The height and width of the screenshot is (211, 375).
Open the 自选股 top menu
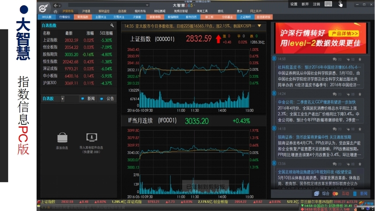(122, 11)
